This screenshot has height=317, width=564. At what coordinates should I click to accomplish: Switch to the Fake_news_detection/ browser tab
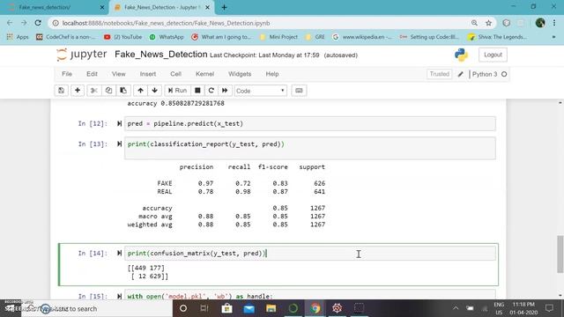coord(53,7)
